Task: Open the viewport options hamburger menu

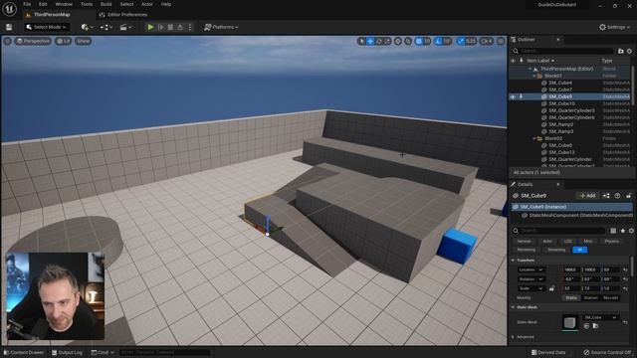Action: tap(8, 41)
